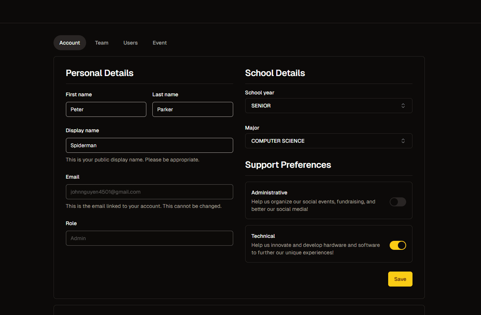Screen dimensions: 481x315
Task: Click the 'Email' label
Action: coord(73,177)
